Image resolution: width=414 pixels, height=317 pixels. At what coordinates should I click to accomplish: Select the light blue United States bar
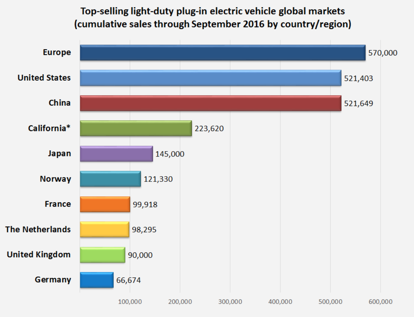pyautogui.click(x=211, y=78)
